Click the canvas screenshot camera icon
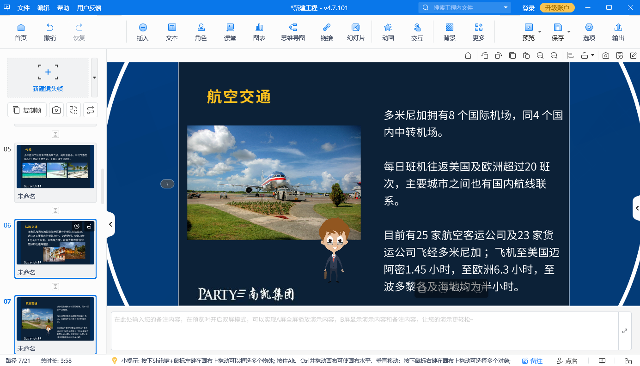Screen dimensions: 640x366 (606, 55)
